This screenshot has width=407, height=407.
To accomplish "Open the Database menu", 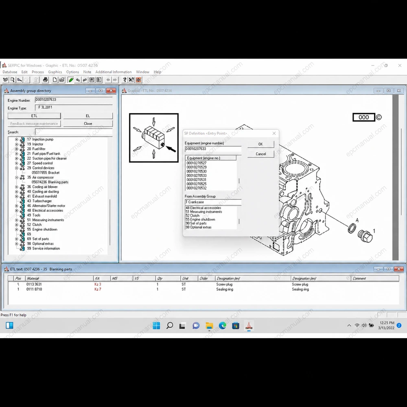I will point(10,72).
